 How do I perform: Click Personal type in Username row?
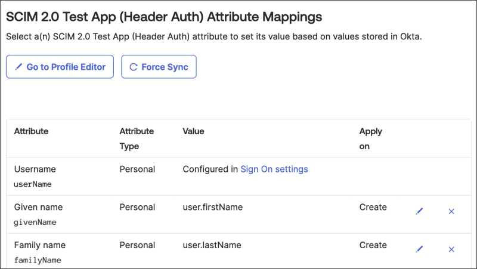coord(137,169)
